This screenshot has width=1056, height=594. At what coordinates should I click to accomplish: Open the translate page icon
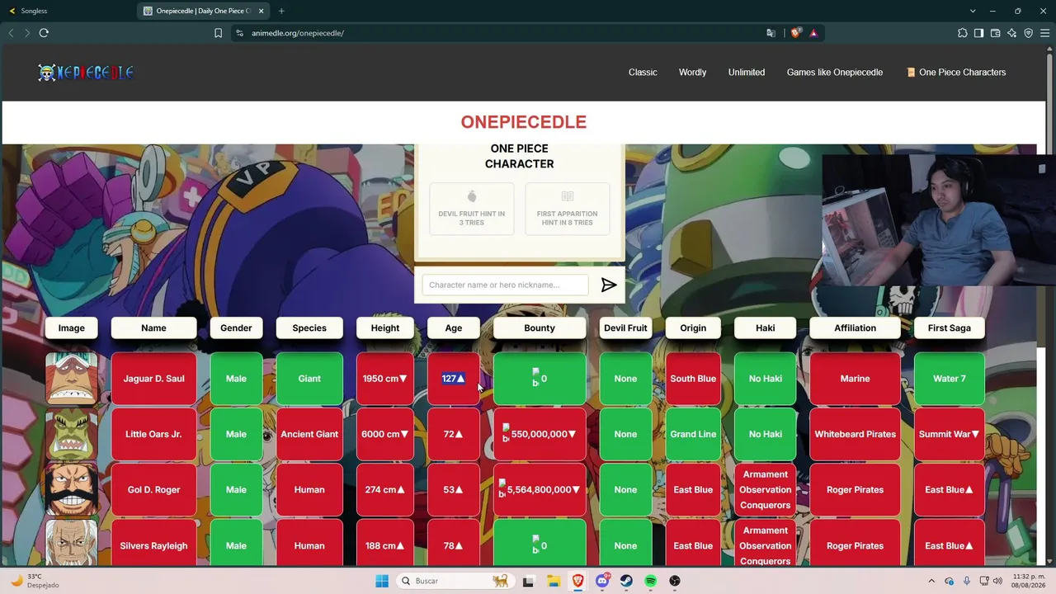point(771,33)
